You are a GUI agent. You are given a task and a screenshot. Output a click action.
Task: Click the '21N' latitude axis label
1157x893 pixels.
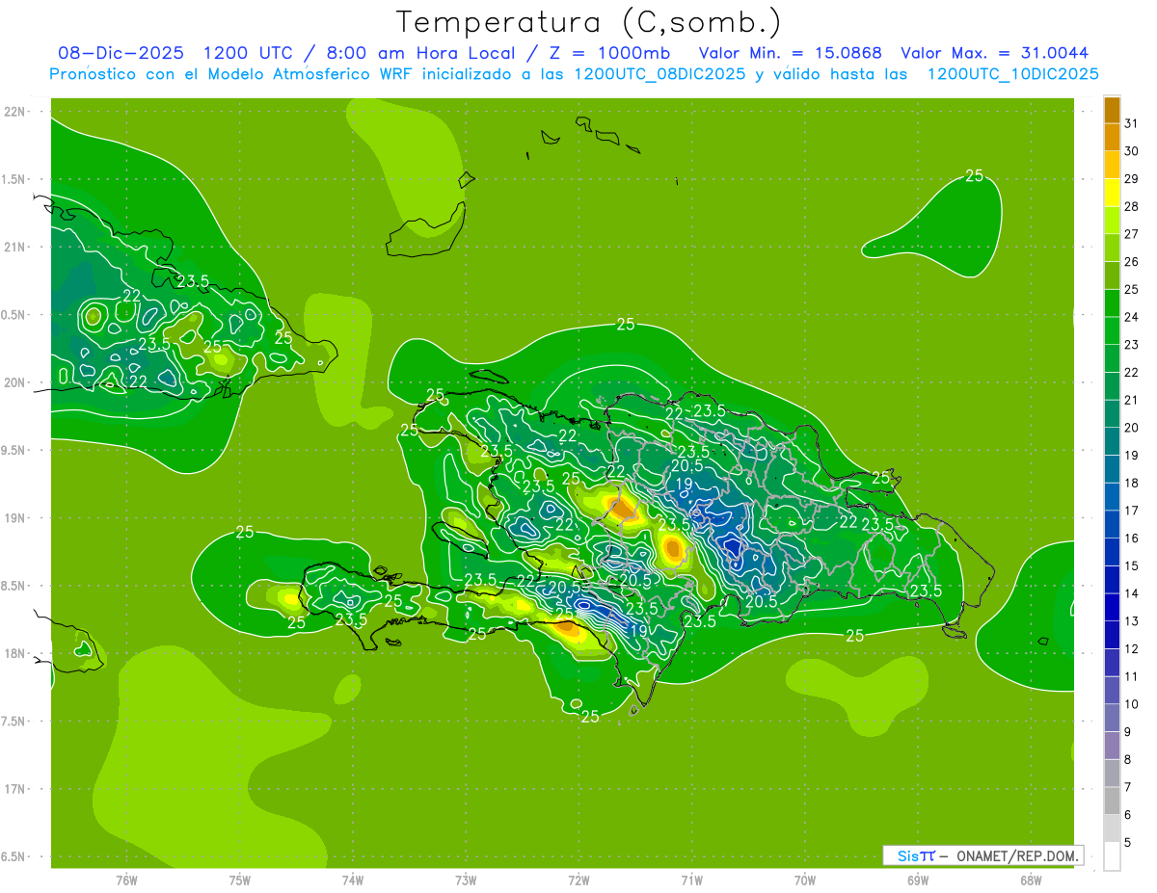point(14,247)
